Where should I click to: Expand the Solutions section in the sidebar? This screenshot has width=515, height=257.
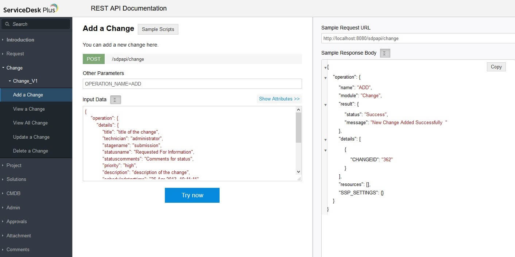click(x=3, y=179)
